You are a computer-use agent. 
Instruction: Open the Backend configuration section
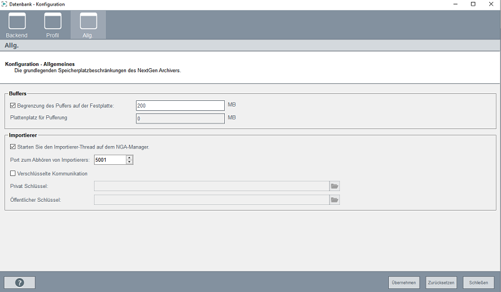pos(17,24)
